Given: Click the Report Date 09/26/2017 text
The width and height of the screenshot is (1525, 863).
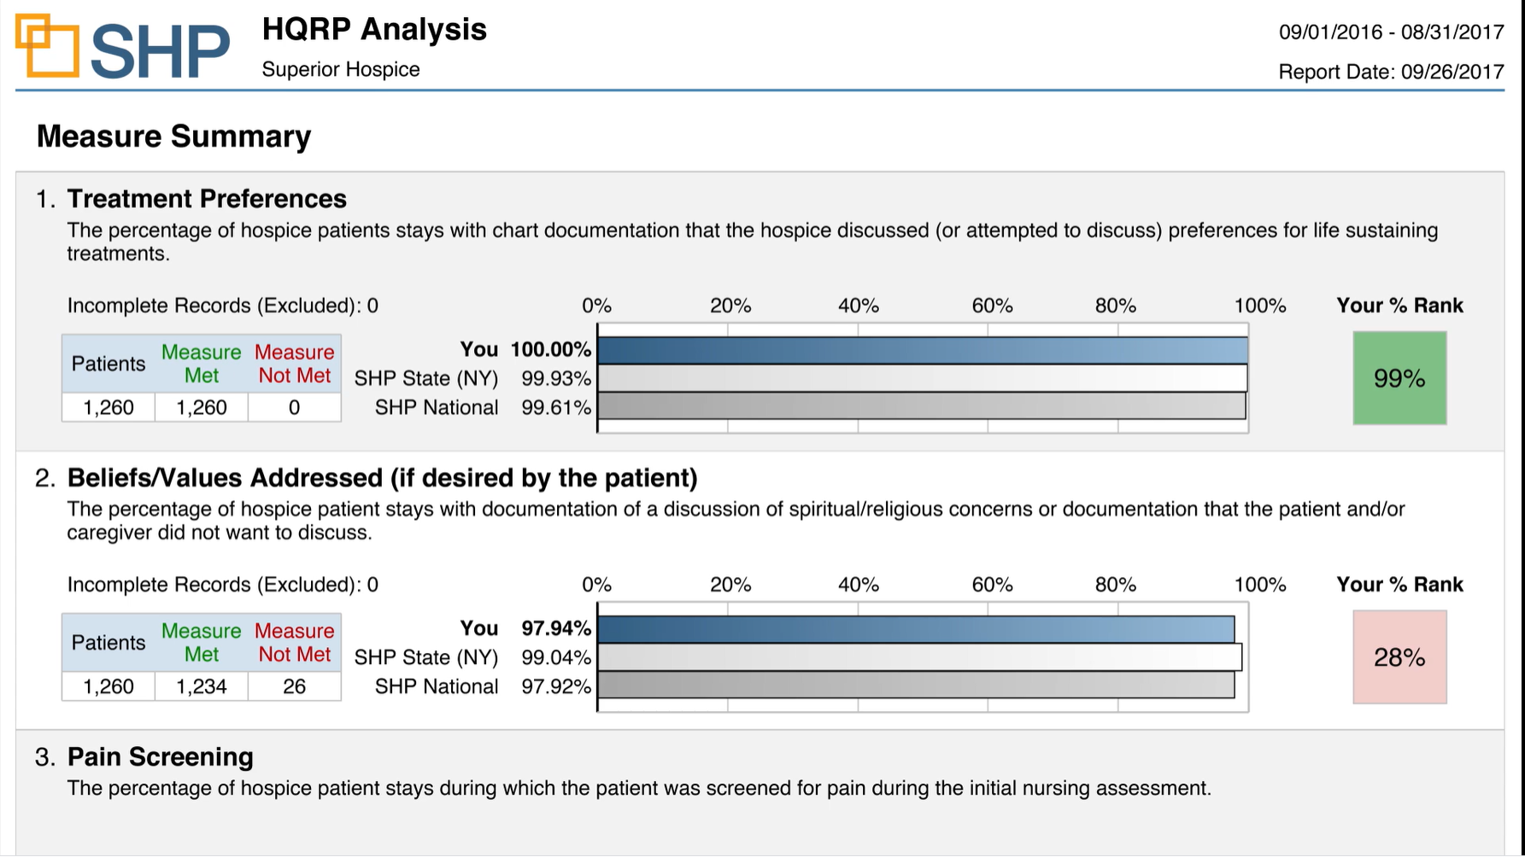Looking at the screenshot, I should coord(1391,72).
